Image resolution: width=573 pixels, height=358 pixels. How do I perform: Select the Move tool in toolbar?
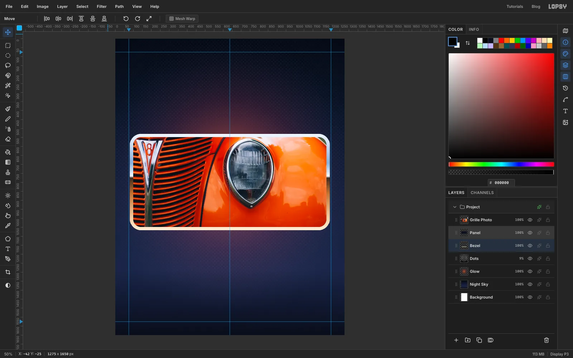pos(8,32)
